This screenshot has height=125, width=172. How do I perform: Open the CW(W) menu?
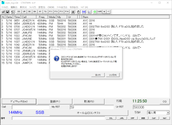51,7
